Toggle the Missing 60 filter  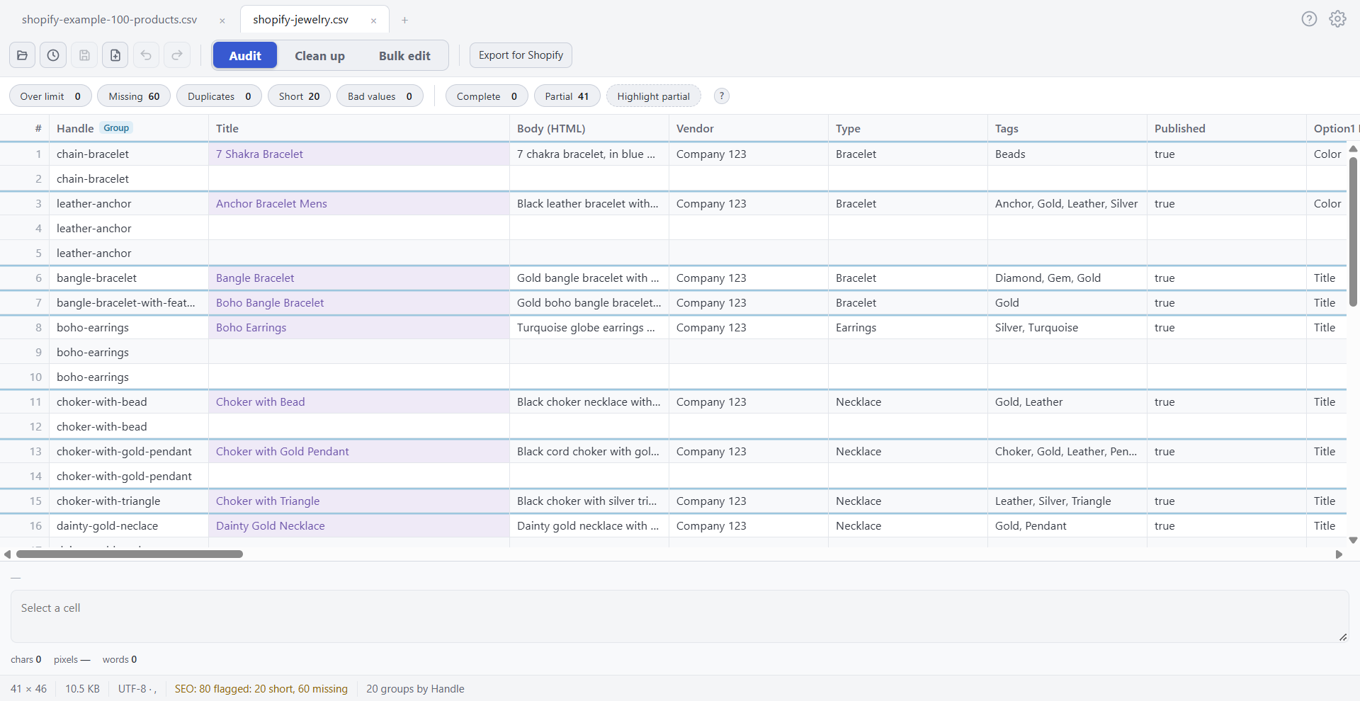coord(134,96)
